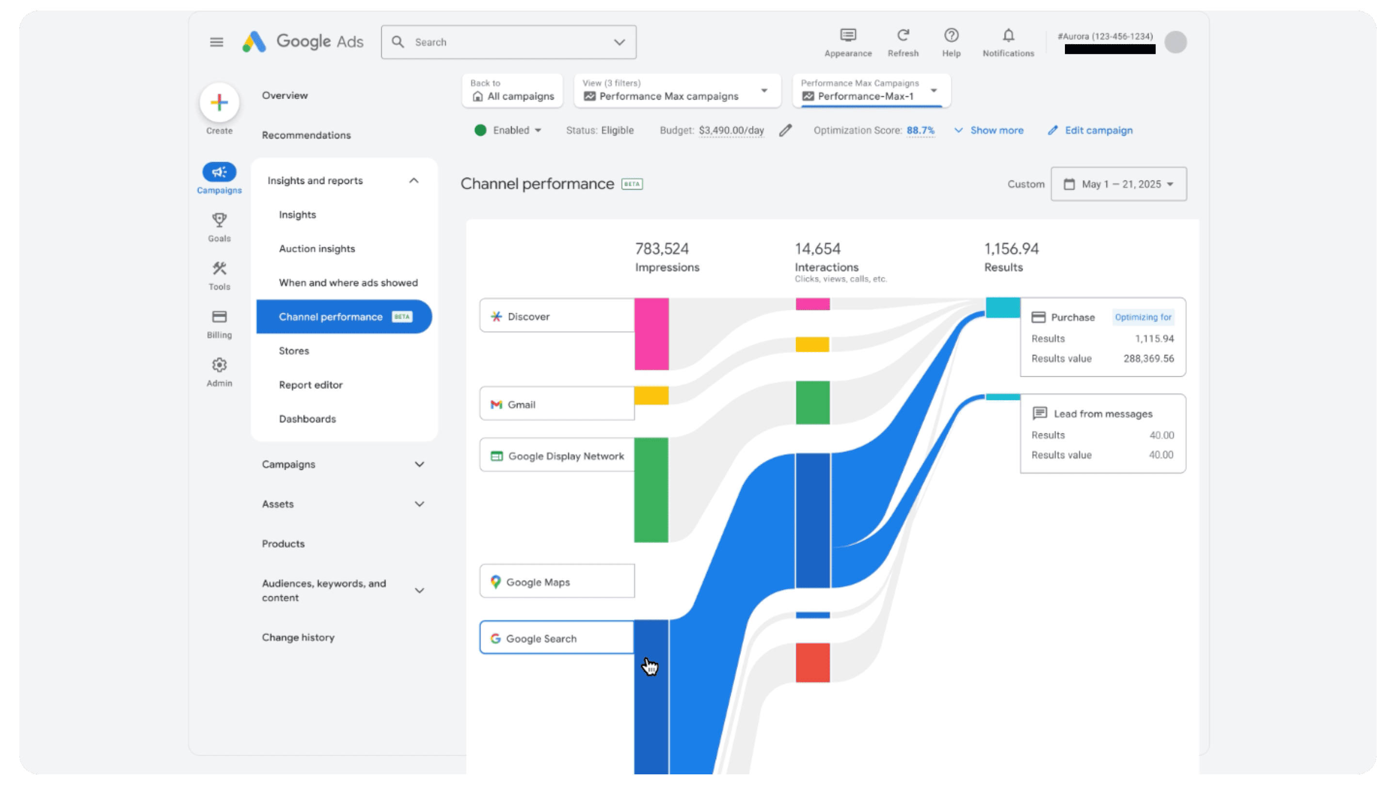Image resolution: width=1396 pixels, height=785 pixels.
Task: Select Channel performance menu item
Action: coord(344,316)
